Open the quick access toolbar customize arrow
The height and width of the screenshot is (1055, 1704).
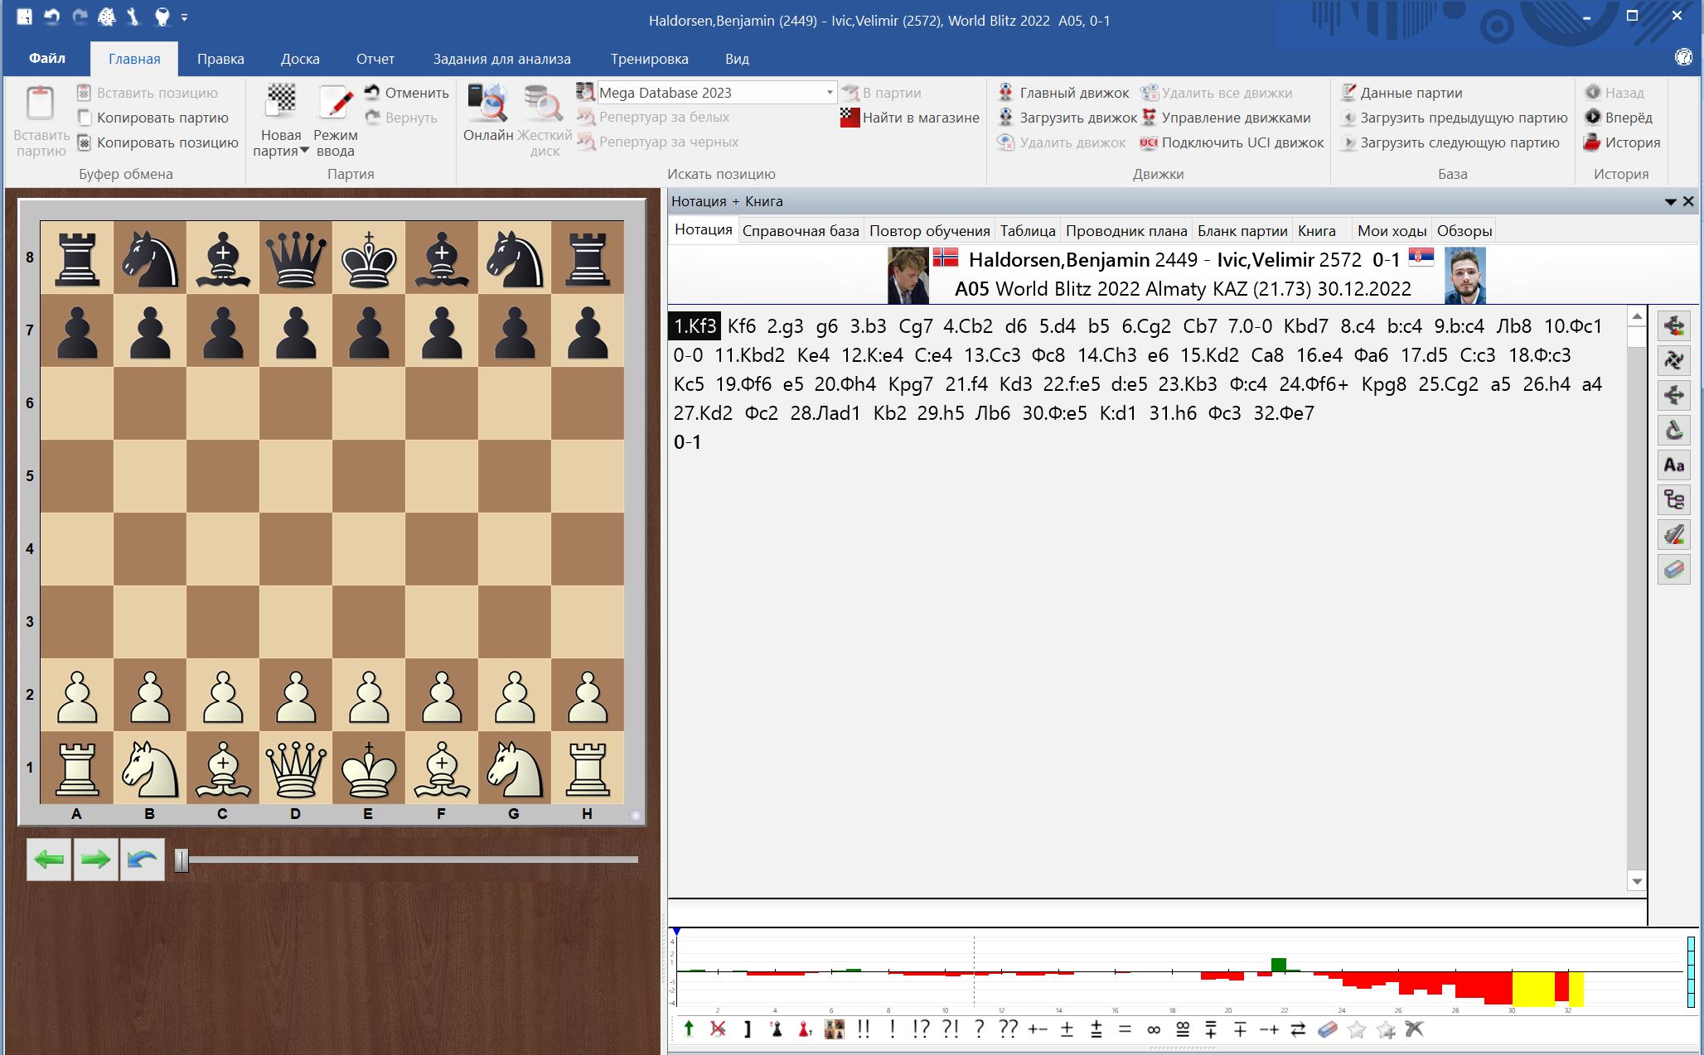(184, 17)
